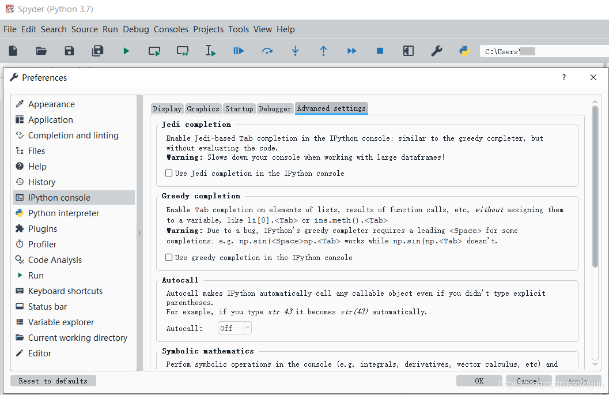This screenshot has width=609, height=395.
Task: Click the working directory path field
Action: click(x=544, y=51)
